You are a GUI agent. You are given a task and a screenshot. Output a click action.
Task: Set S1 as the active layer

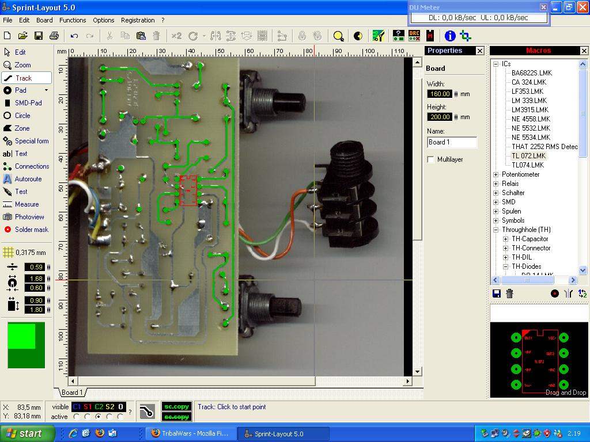(88, 417)
